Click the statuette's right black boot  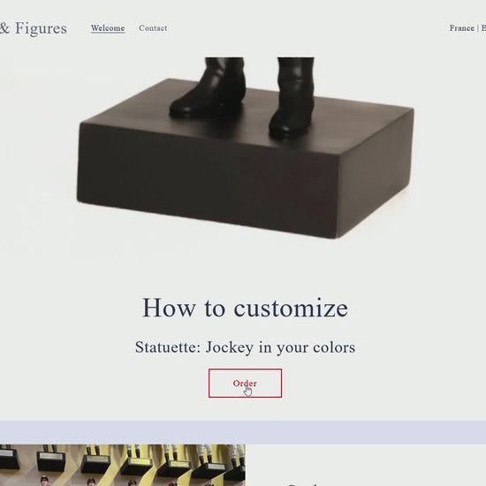pyautogui.click(x=292, y=96)
